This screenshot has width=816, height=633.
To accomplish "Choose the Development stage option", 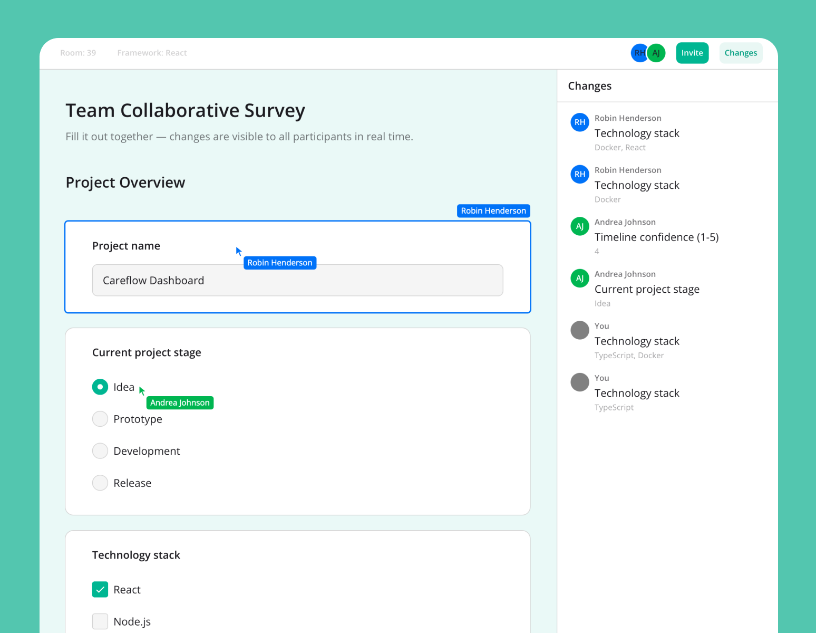I will coord(100,451).
